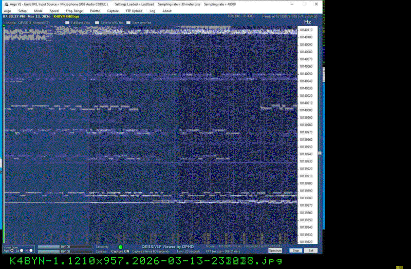Click the vertical frequency scrollbar handle
Screen dimensions: 411x269
point(320,153)
